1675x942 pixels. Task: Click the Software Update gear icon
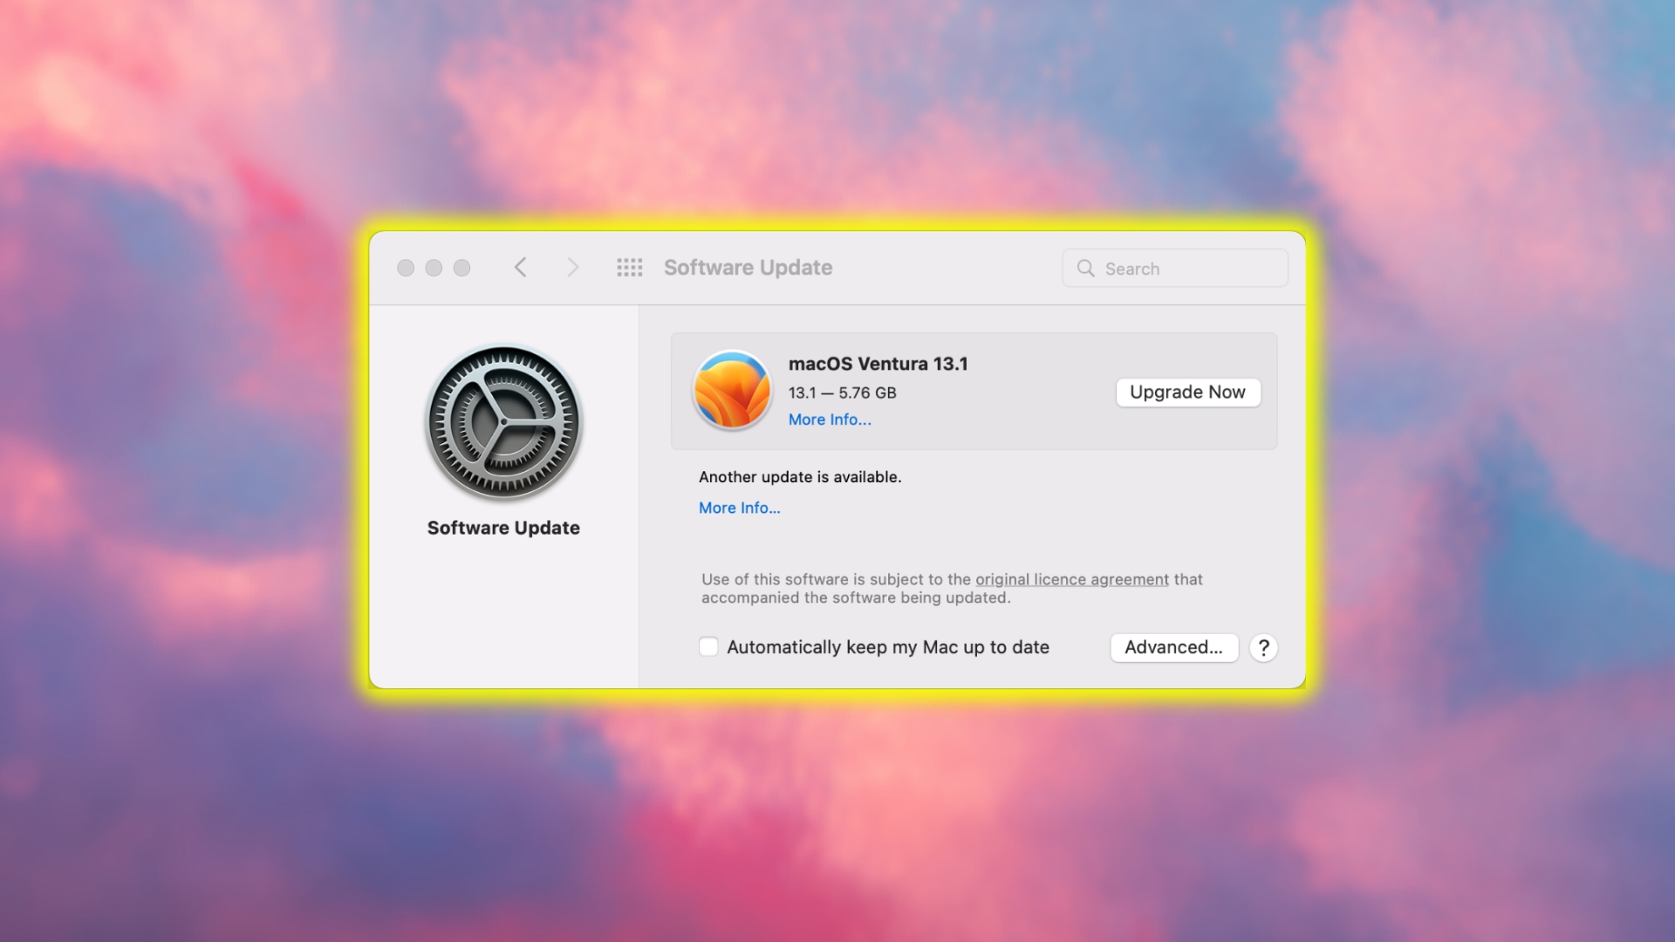coord(504,421)
